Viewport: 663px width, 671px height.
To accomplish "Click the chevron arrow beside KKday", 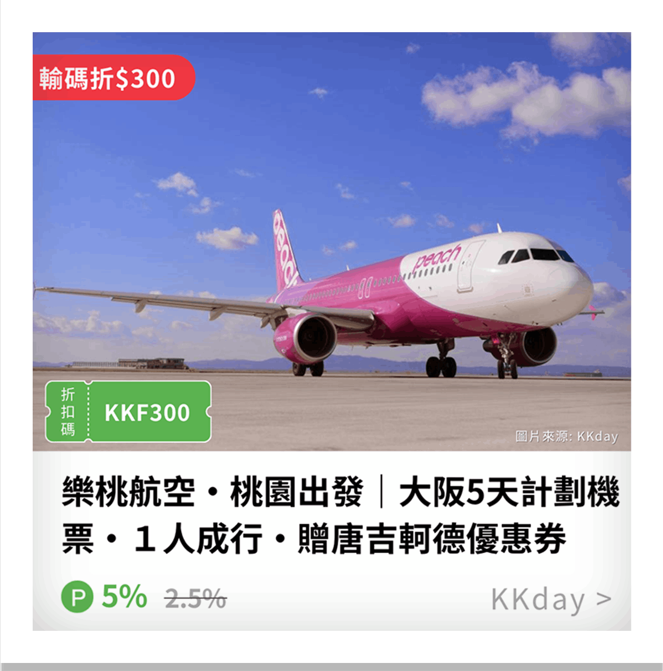I will click(604, 599).
